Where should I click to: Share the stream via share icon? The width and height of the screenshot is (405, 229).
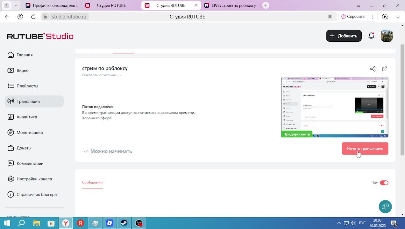[373, 69]
